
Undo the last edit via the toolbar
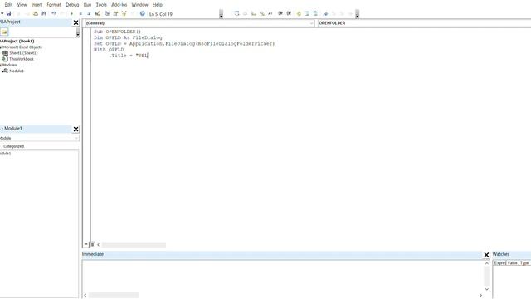53,13
